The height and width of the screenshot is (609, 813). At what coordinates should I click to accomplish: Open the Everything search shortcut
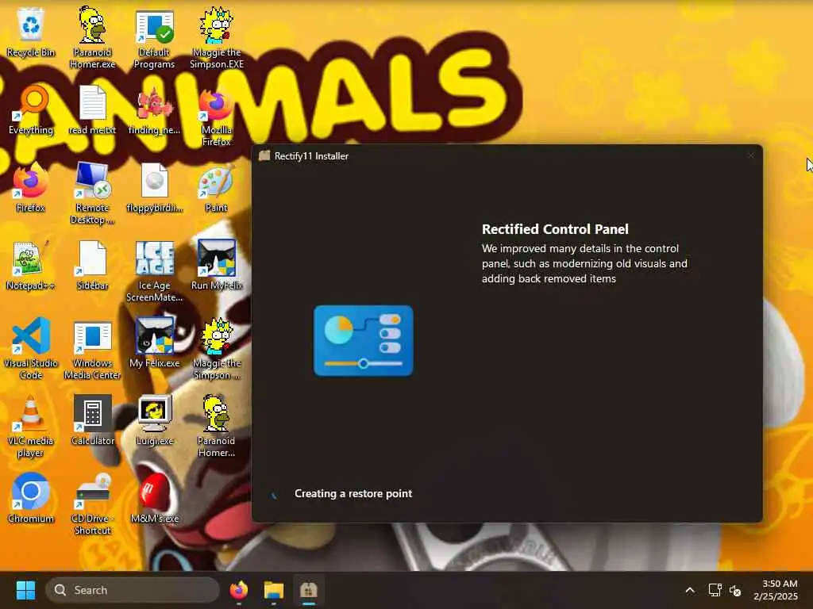[x=31, y=110]
